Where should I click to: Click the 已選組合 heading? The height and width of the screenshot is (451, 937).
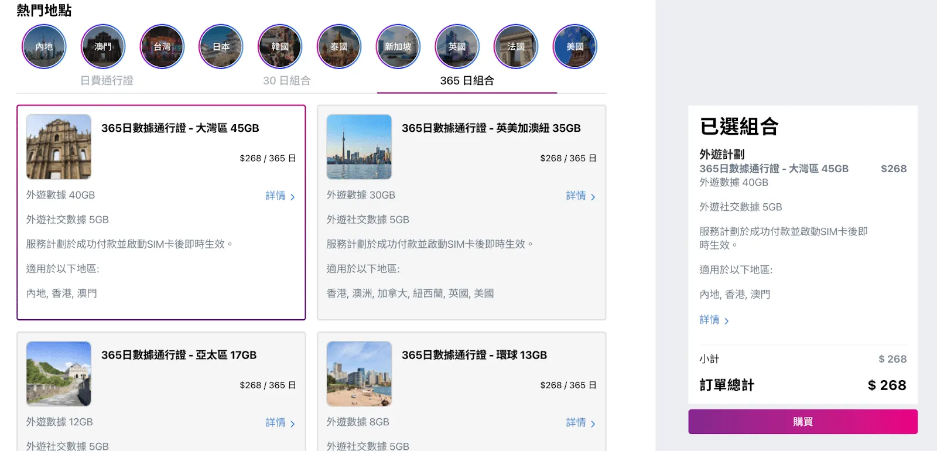739,127
